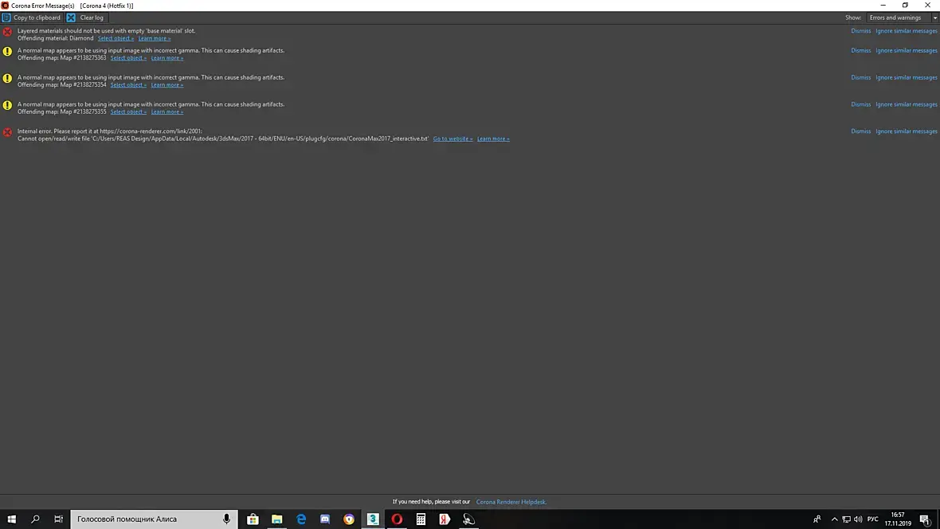Dismiss the Map #2138275354 warning
The image size is (940, 529).
(x=860, y=77)
